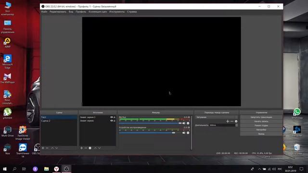This screenshot has height=173, width=308.
Task: Open Nox desktop shortcut
Action: click(8, 149)
